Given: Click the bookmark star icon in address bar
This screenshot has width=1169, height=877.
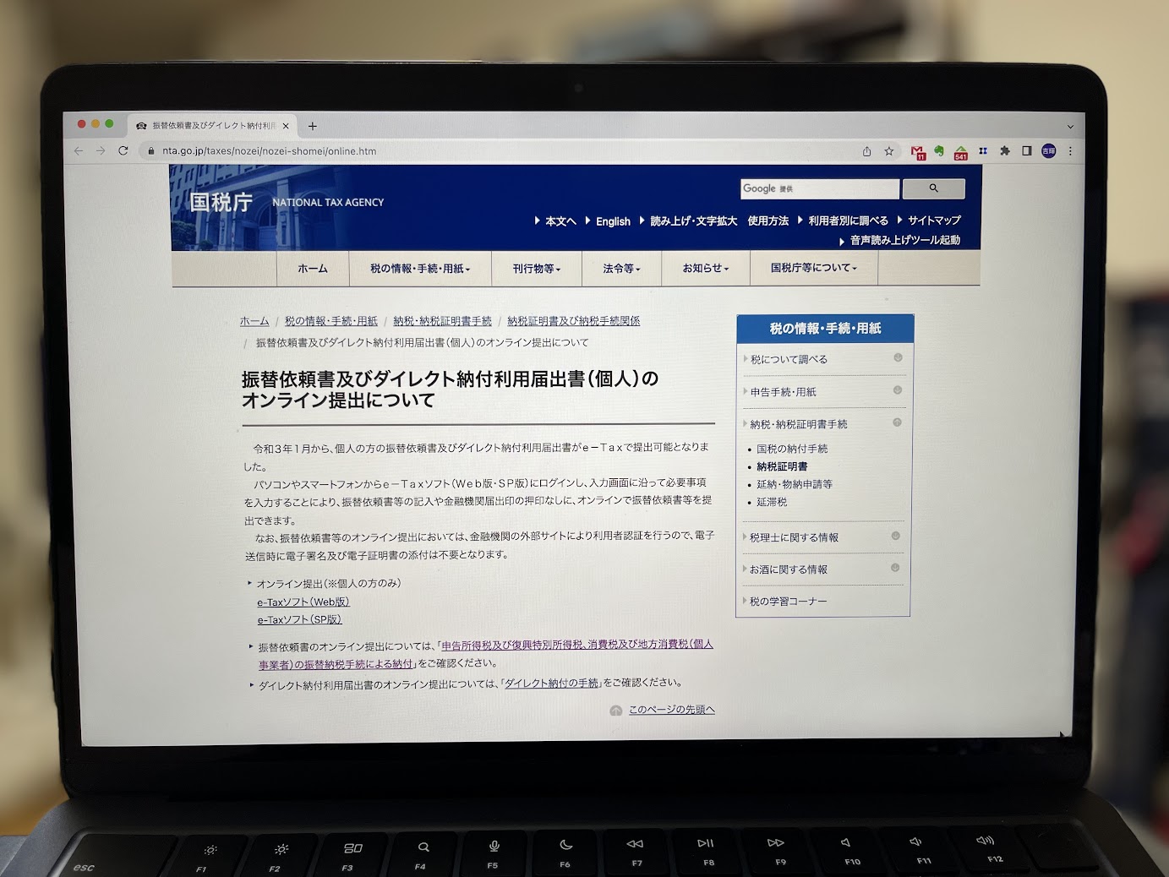Looking at the screenshot, I should coord(889,151).
